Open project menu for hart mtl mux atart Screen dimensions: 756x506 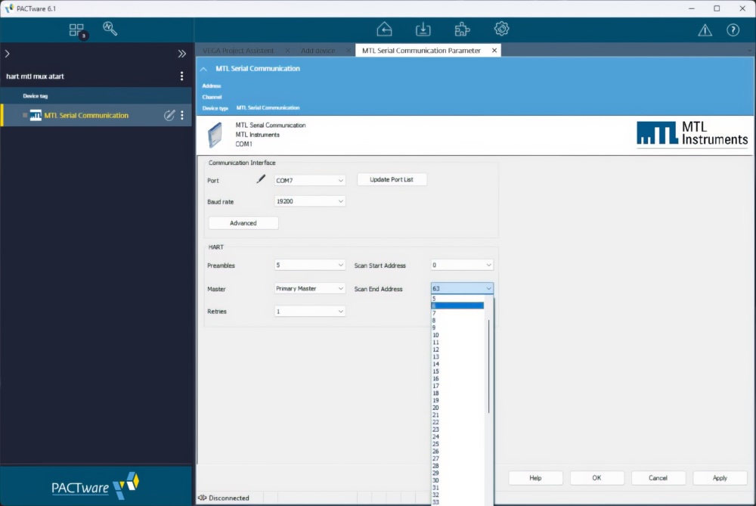(x=181, y=76)
